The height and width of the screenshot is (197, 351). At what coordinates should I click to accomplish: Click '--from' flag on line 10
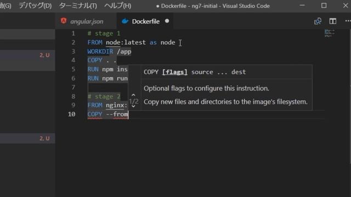click(117, 114)
